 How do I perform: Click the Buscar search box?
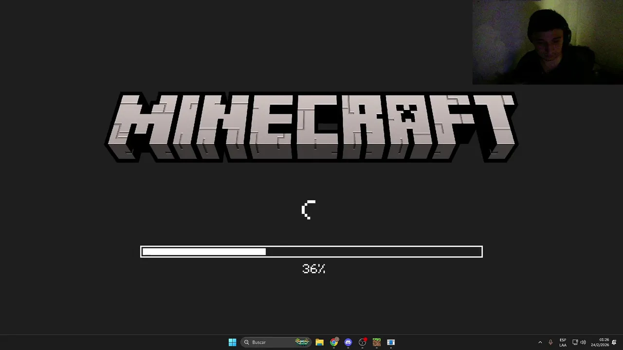point(276,342)
